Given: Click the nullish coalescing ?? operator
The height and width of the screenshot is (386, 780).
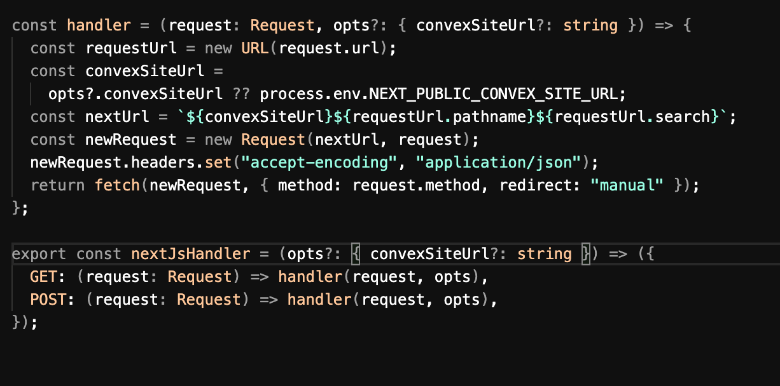Looking at the screenshot, I should click(x=241, y=94).
